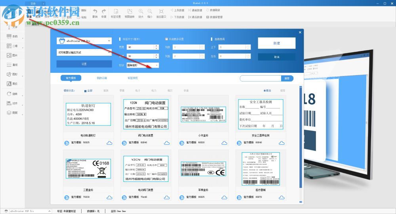396x214 pixels.
Task: Go to previous data record (上条数据)
Action: (177, 10)
